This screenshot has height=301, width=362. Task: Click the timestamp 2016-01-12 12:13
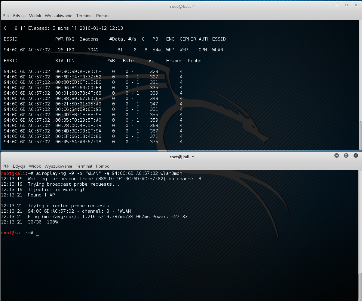pos(101,28)
